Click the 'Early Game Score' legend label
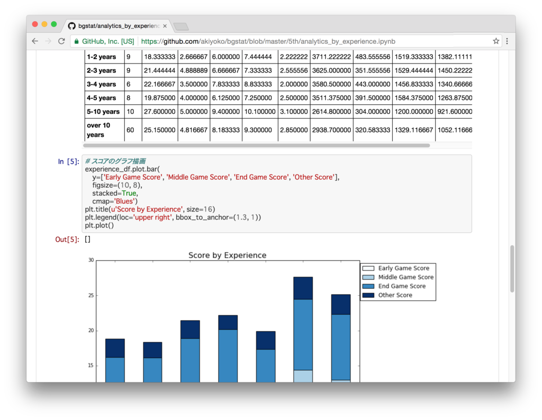This screenshot has height=420, width=542. tap(404, 268)
